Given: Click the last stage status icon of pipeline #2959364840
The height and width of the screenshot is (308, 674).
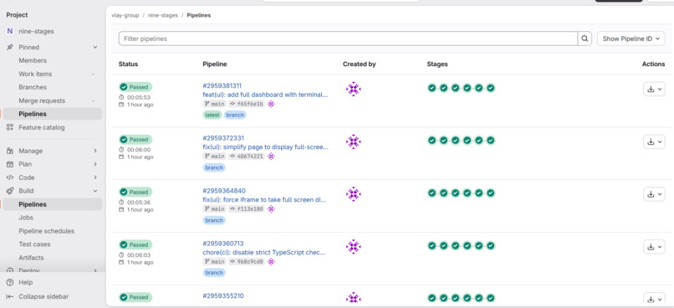Looking at the screenshot, I should [491, 192].
